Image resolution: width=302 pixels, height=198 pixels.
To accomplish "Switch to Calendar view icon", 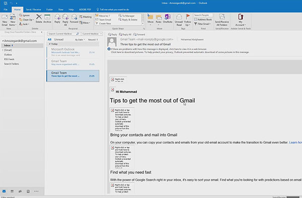I will point(12,191).
